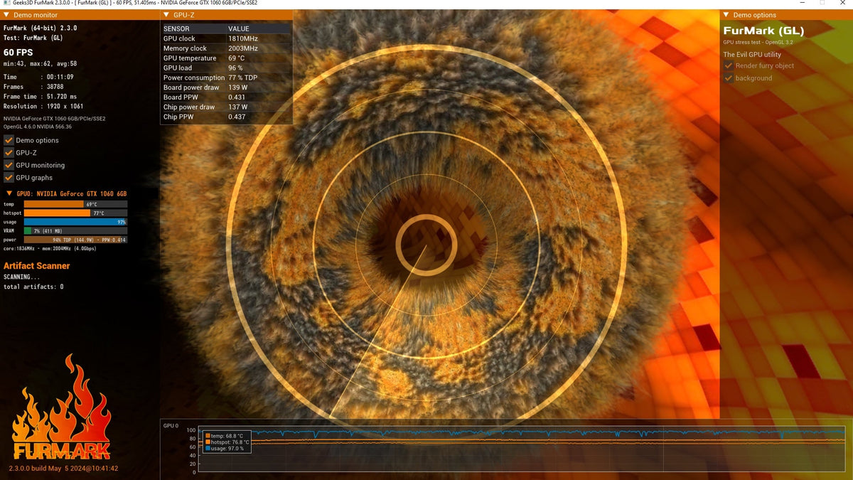This screenshot has height=480, width=853.
Task: Select the Board PPW label
Action: point(179,97)
